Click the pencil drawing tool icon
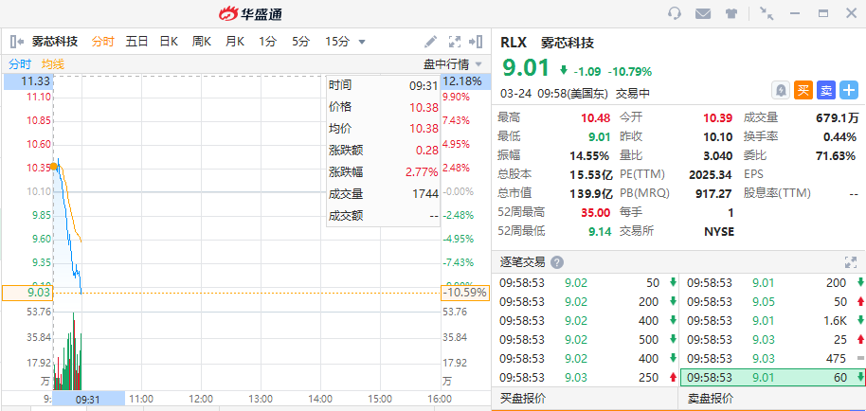 (x=430, y=42)
